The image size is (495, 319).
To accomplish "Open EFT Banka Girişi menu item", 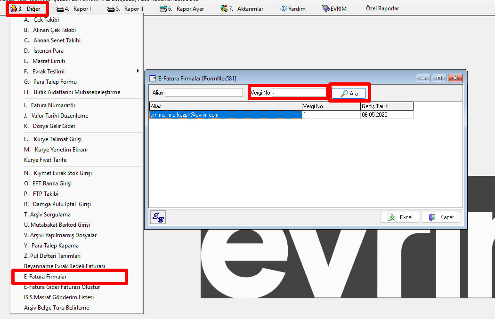I will pos(76,183).
